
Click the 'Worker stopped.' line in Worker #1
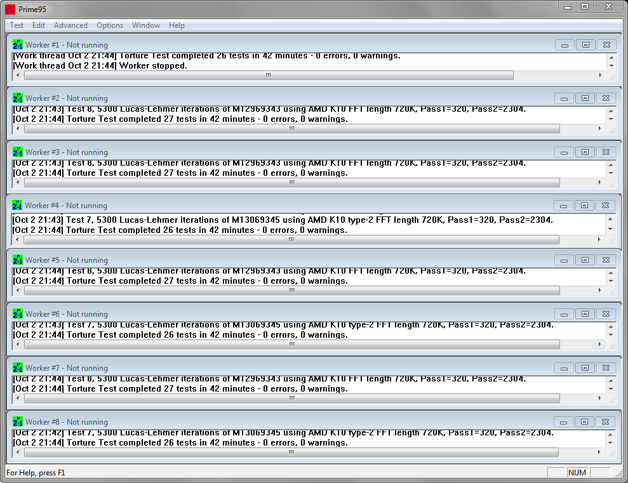coord(100,65)
